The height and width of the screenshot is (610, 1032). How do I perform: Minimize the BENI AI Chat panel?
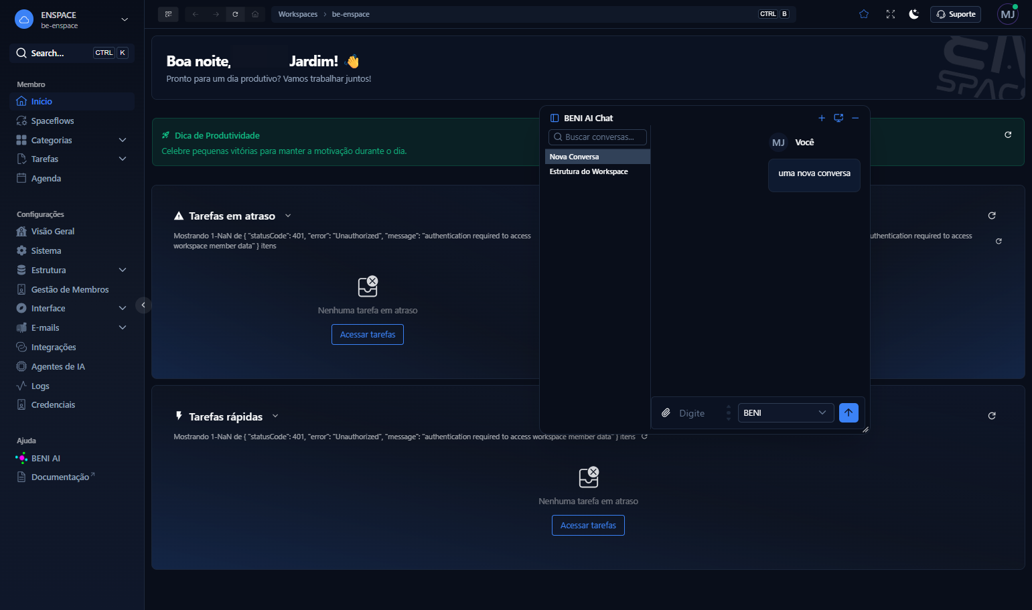click(855, 118)
